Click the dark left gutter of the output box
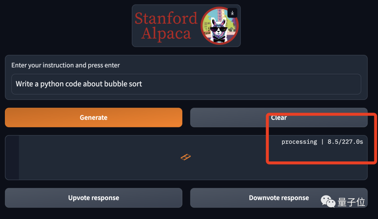 [x=12, y=158]
